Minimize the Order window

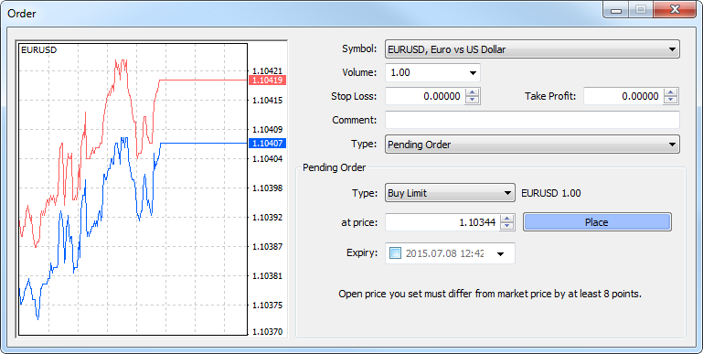pos(615,10)
